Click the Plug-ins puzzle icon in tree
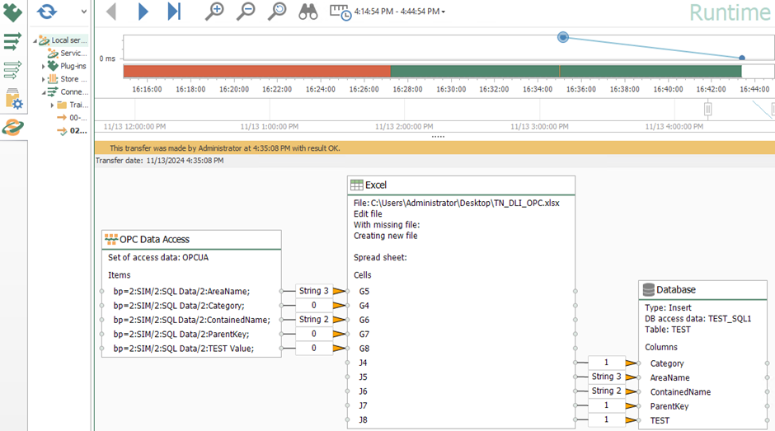775x431 pixels. (53, 66)
